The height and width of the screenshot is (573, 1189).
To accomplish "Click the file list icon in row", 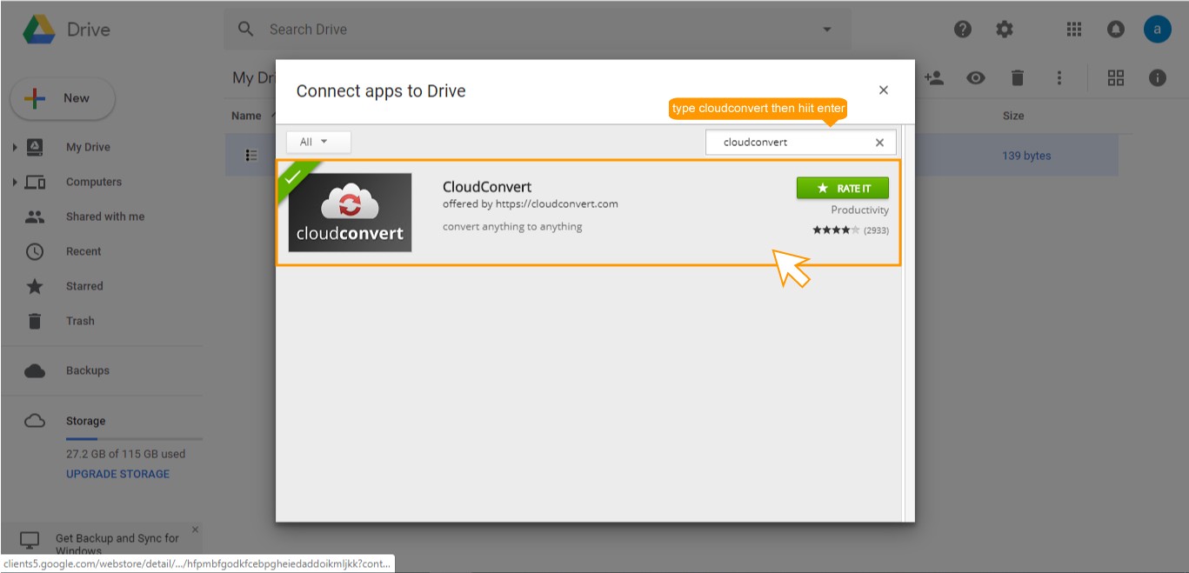I will point(251,156).
